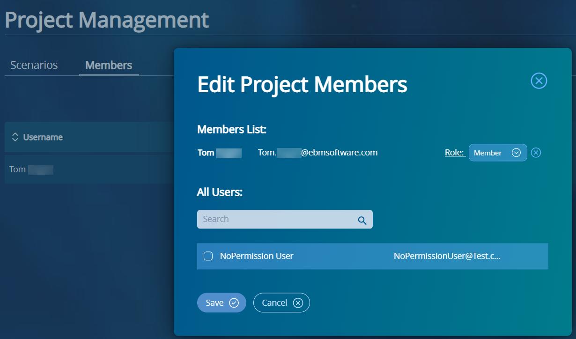Viewport: 576px width, 339px height.
Task: Open the Member role dropdown
Action: [498, 153]
